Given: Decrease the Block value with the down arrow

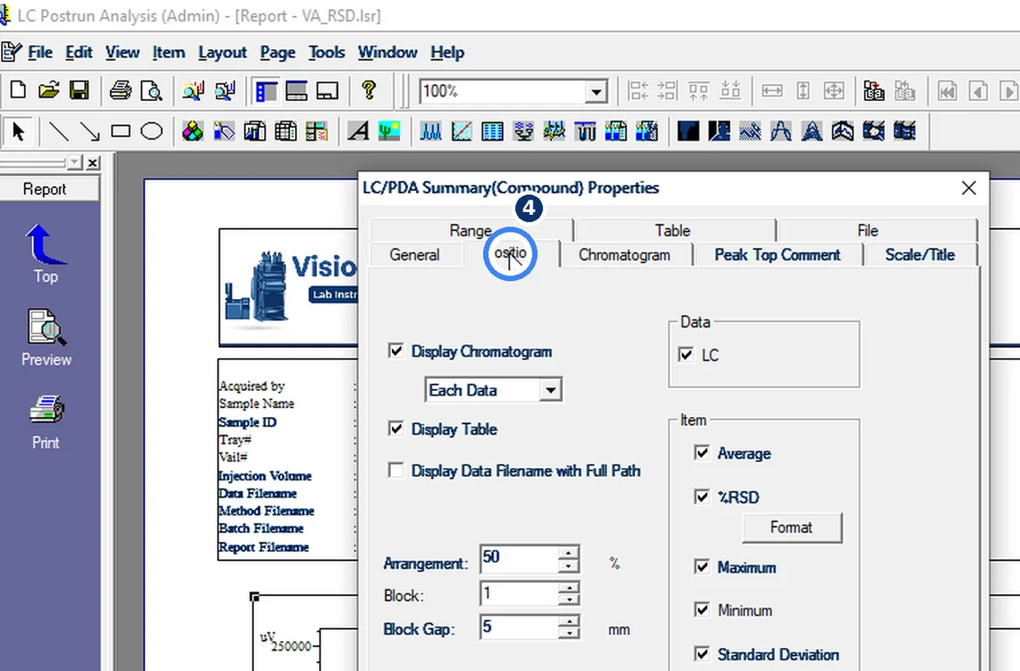Looking at the screenshot, I should (x=568, y=599).
